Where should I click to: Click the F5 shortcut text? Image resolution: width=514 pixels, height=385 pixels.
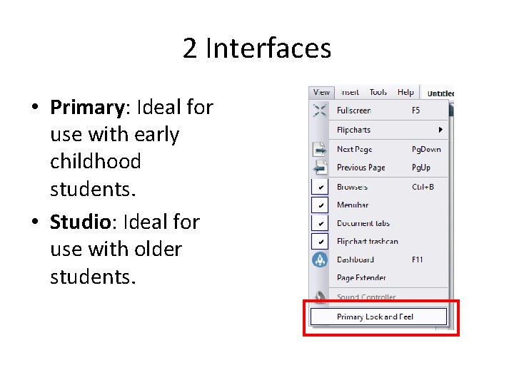[x=415, y=111]
